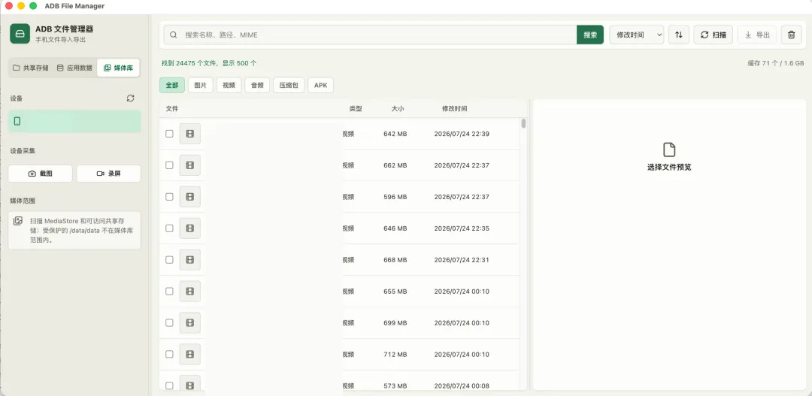Screen dimensions: 812x396
Task: Click video icon of 646 MB file
Action: click(x=190, y=228)
